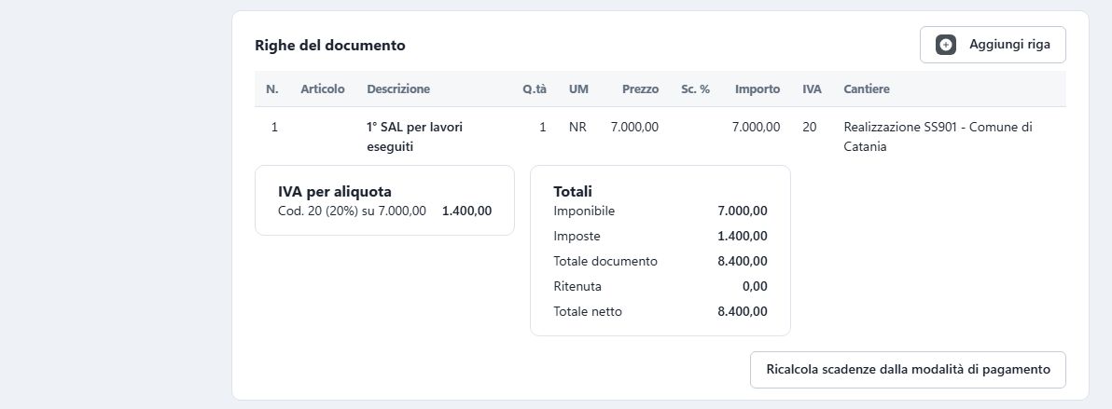Screen dimensions: 1112x409
Task: Select the row number 1 cell
Action: tap(274, 128)
